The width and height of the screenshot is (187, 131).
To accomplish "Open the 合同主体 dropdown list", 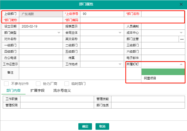I will (x=120, y=33).
